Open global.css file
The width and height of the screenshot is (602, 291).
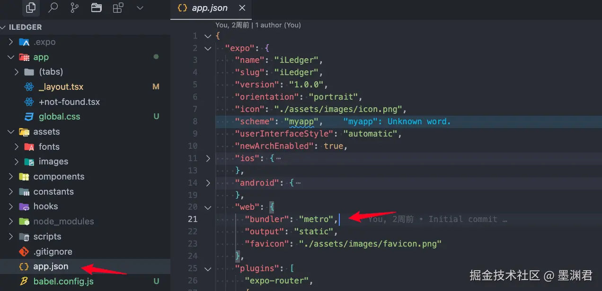[60, 117]
